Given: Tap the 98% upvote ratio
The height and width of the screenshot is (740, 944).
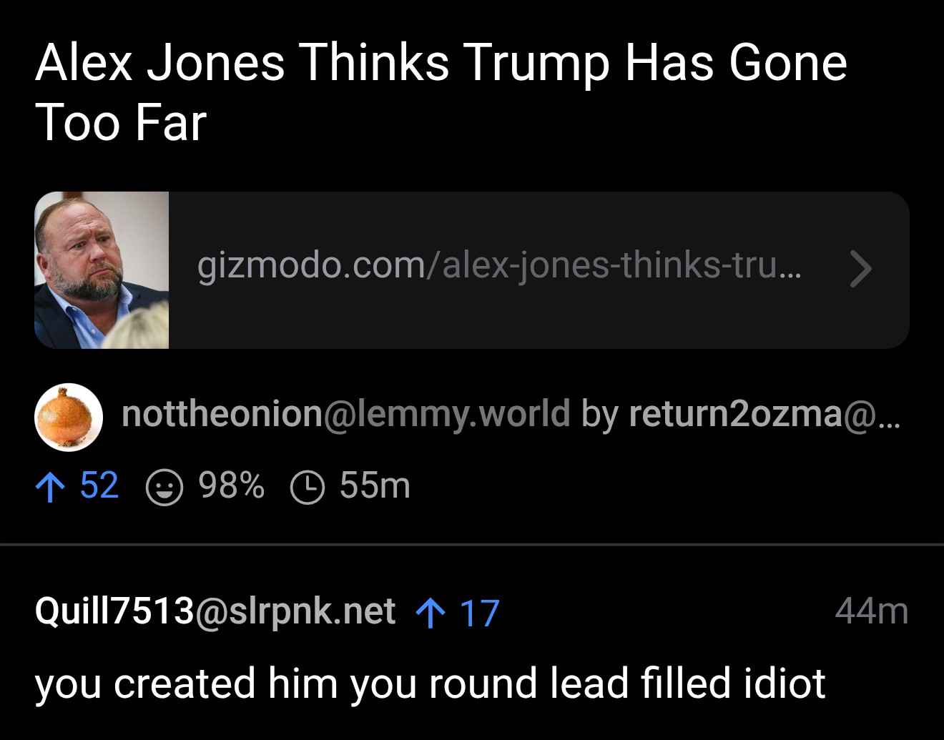Looking at the screenshot, I should pos(231,486).
